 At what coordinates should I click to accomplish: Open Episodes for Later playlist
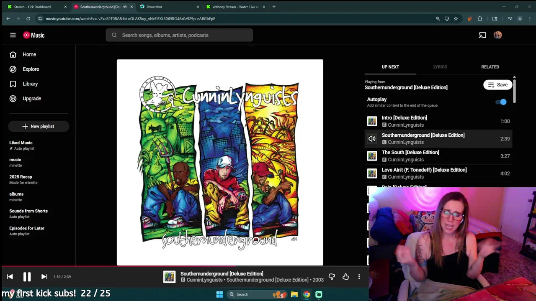pos(39,231)
